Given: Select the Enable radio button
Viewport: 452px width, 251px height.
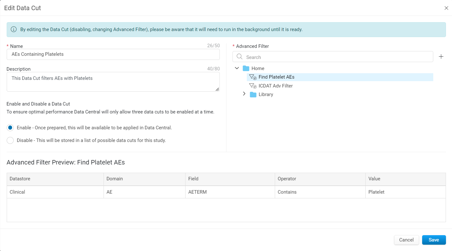Looking at the screenshot, I should click(10, 128).
